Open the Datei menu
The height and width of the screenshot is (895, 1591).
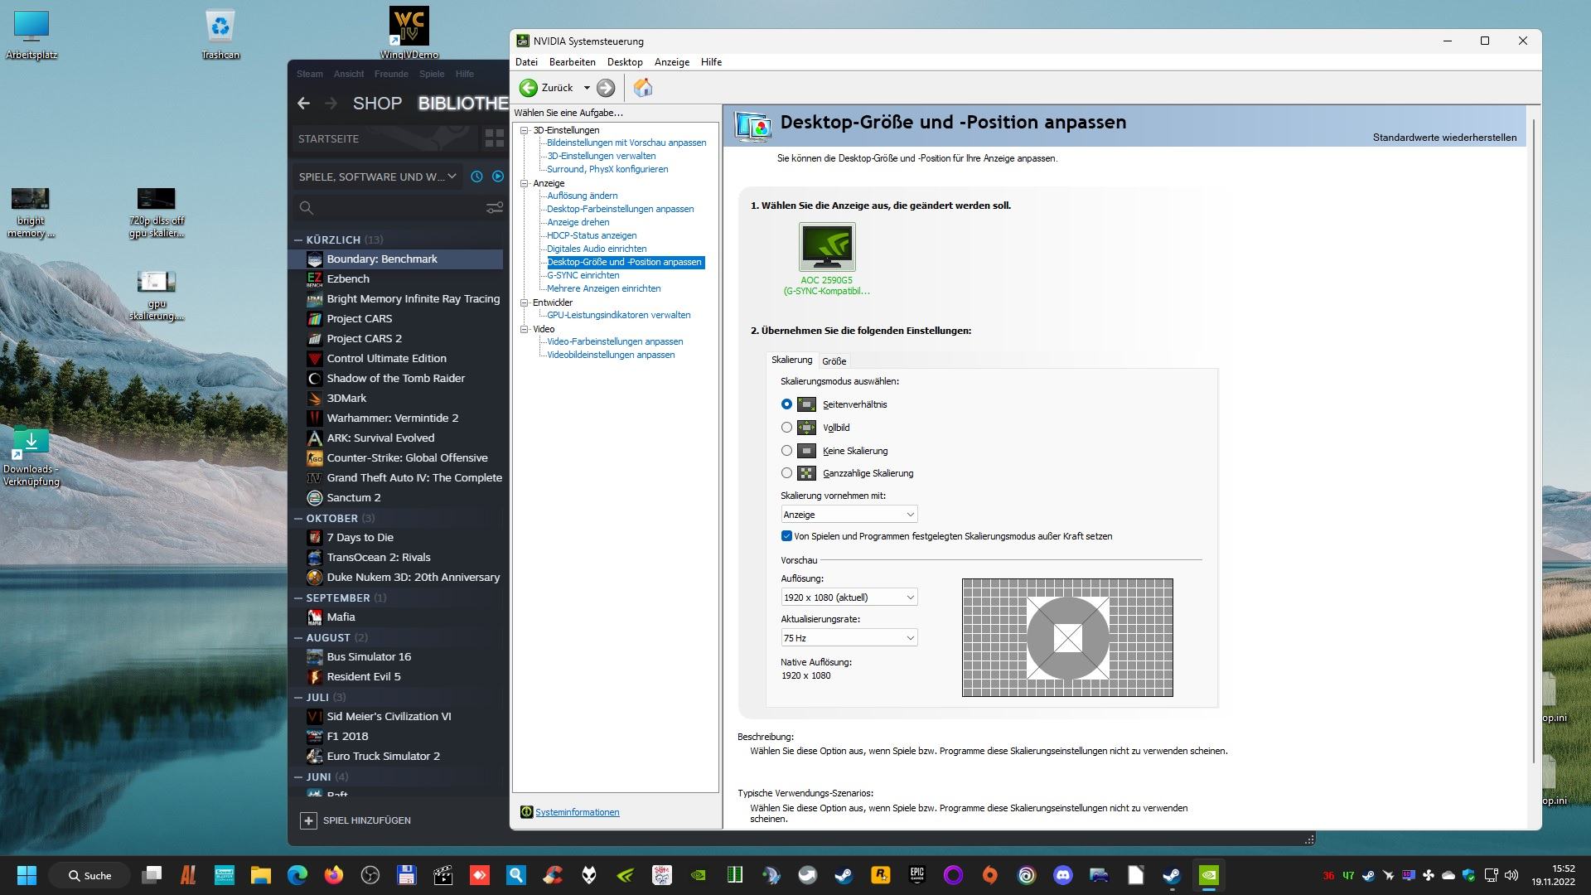click(x=526, y=62)
